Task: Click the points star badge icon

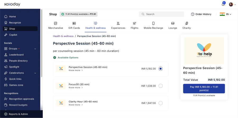Action: pos(63,14)
